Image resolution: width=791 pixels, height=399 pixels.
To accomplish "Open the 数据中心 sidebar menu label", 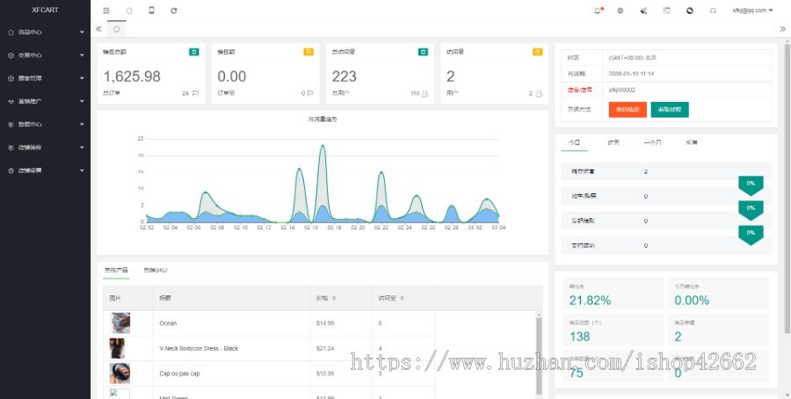I will point(30,124).
